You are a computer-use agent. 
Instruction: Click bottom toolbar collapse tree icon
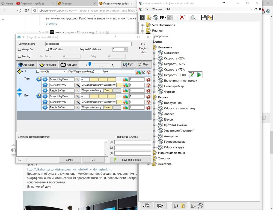point(146,206)
